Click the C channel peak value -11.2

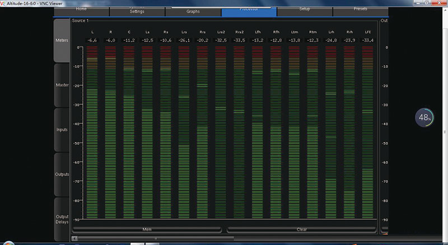129,40
